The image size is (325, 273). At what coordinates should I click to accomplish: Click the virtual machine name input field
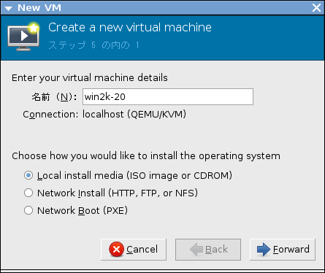click(168, 97)
